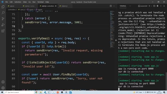This screenshot has height=94, width=167.
Task: Switch to the TERMINAL panel tab
Action: click(123, 6)
